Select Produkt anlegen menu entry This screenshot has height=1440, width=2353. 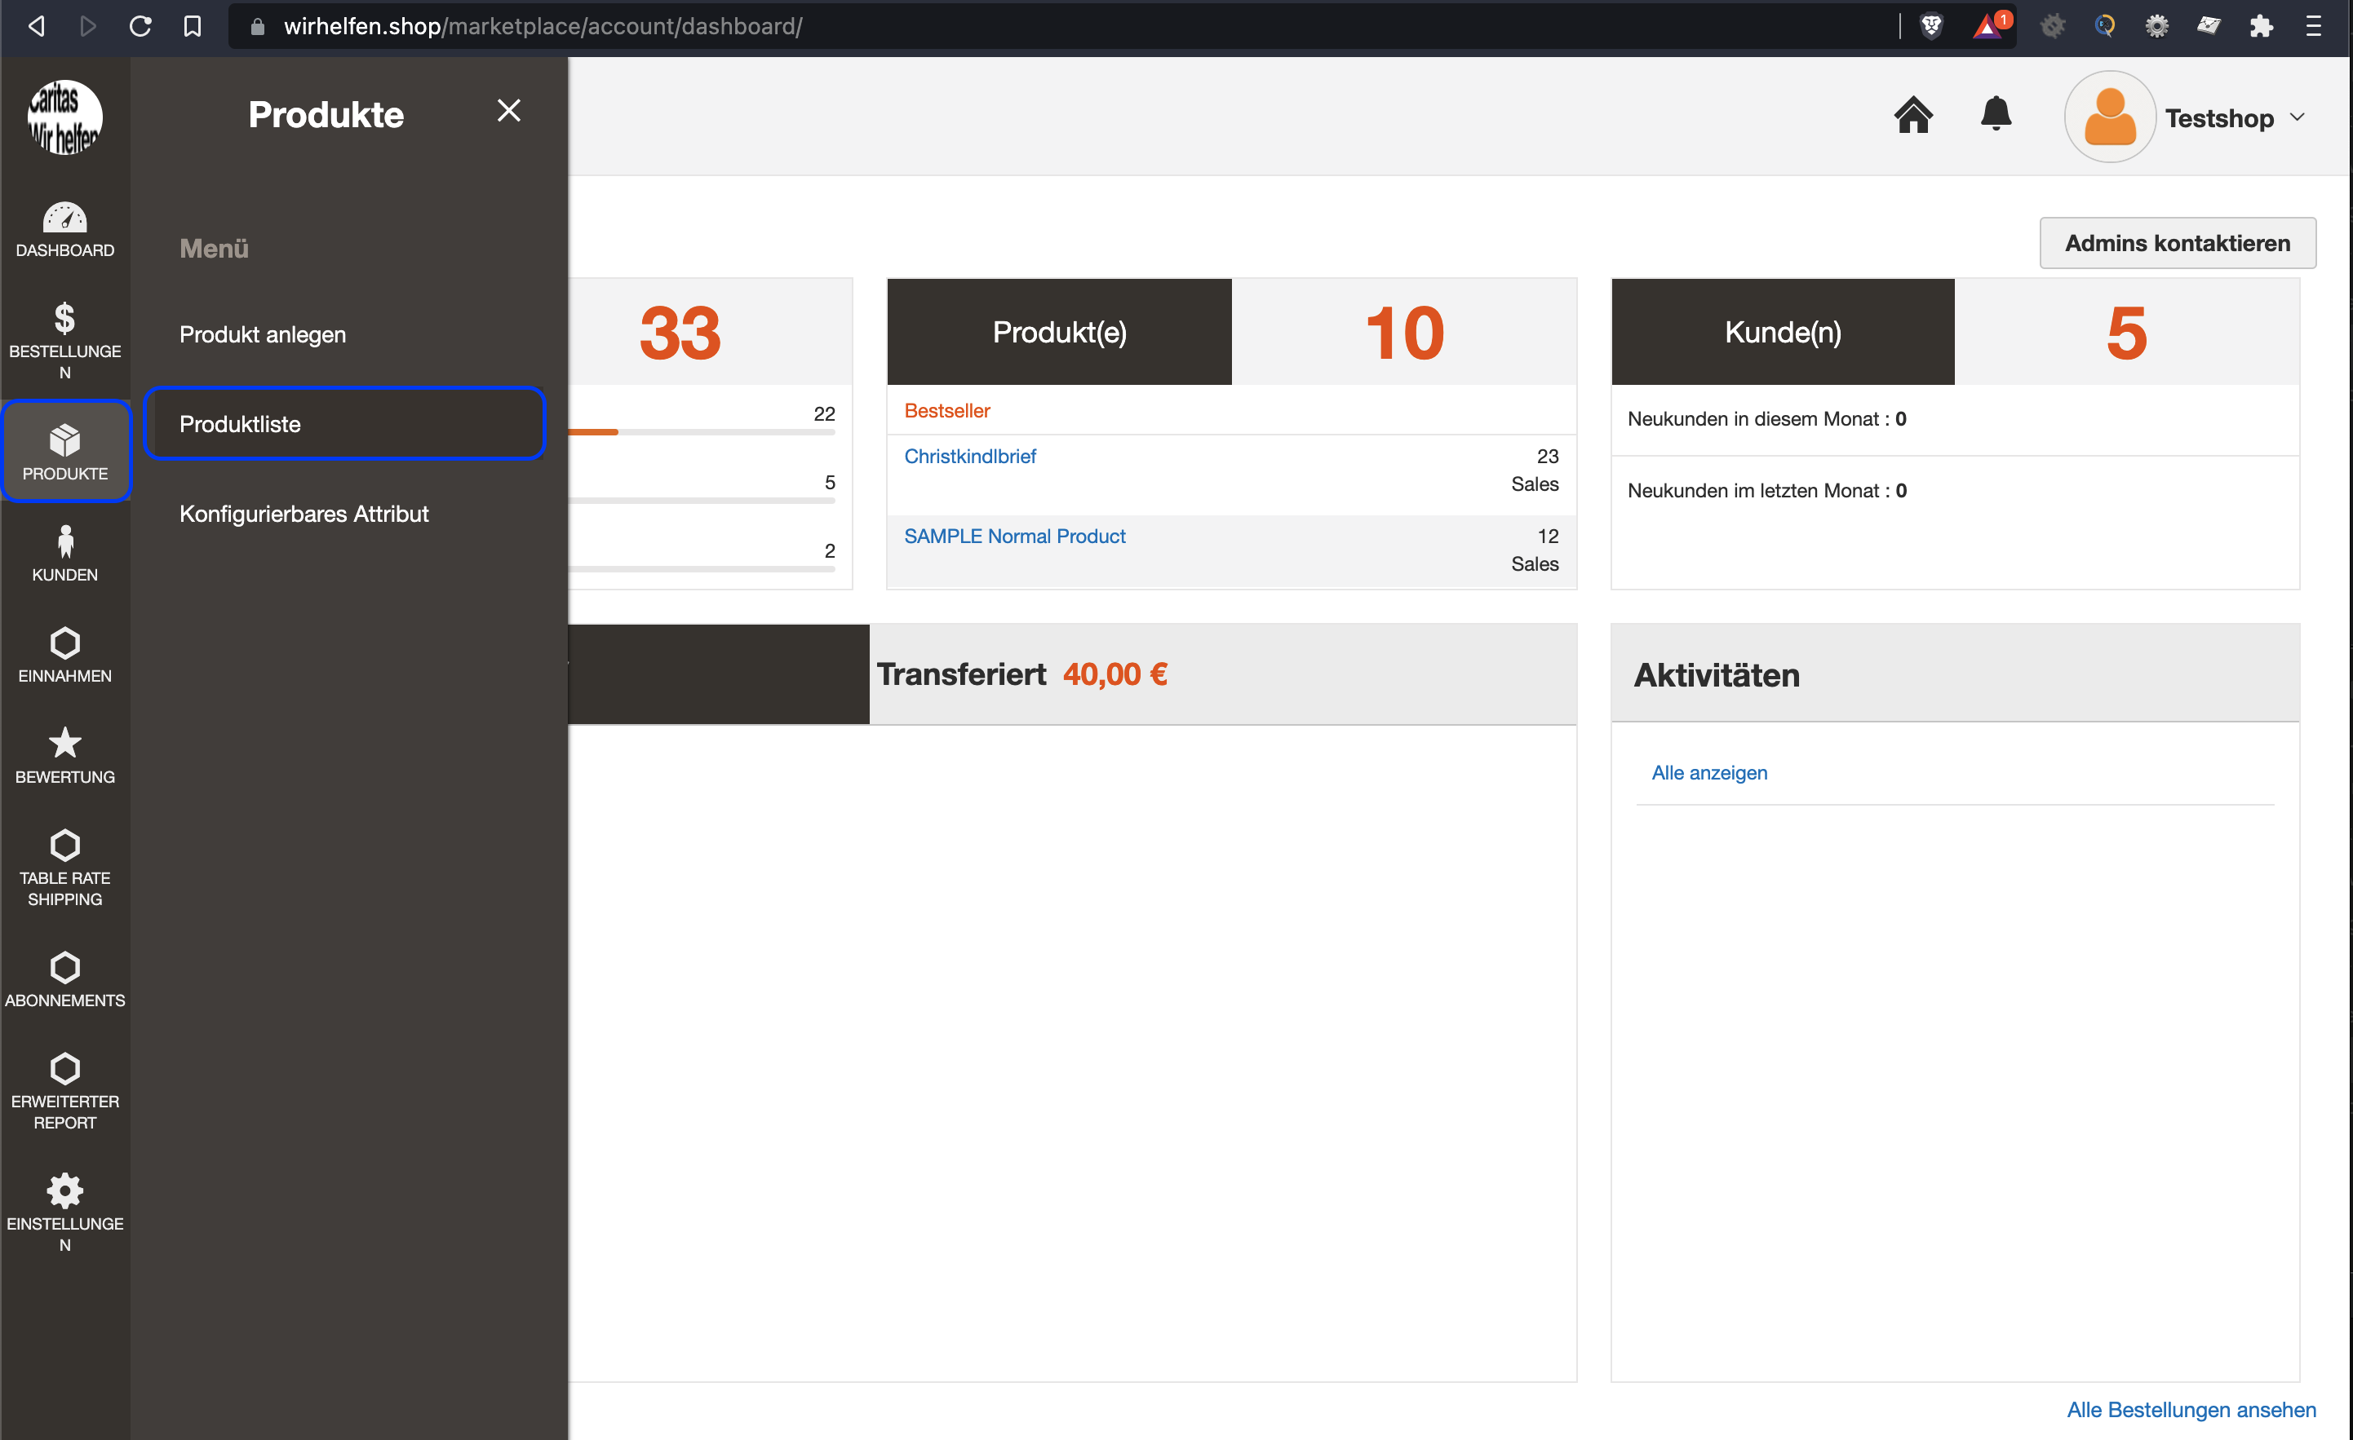[263, 335]
